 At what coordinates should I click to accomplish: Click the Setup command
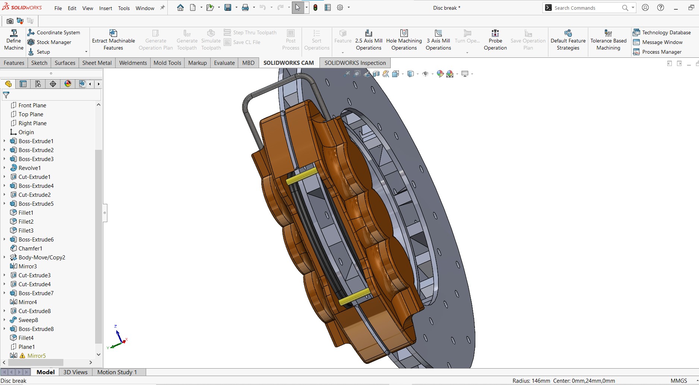pyautogui.click(x=39, y=52)
